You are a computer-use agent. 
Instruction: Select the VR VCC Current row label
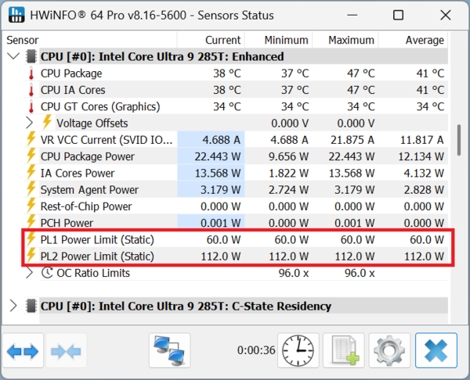point(107,140)
